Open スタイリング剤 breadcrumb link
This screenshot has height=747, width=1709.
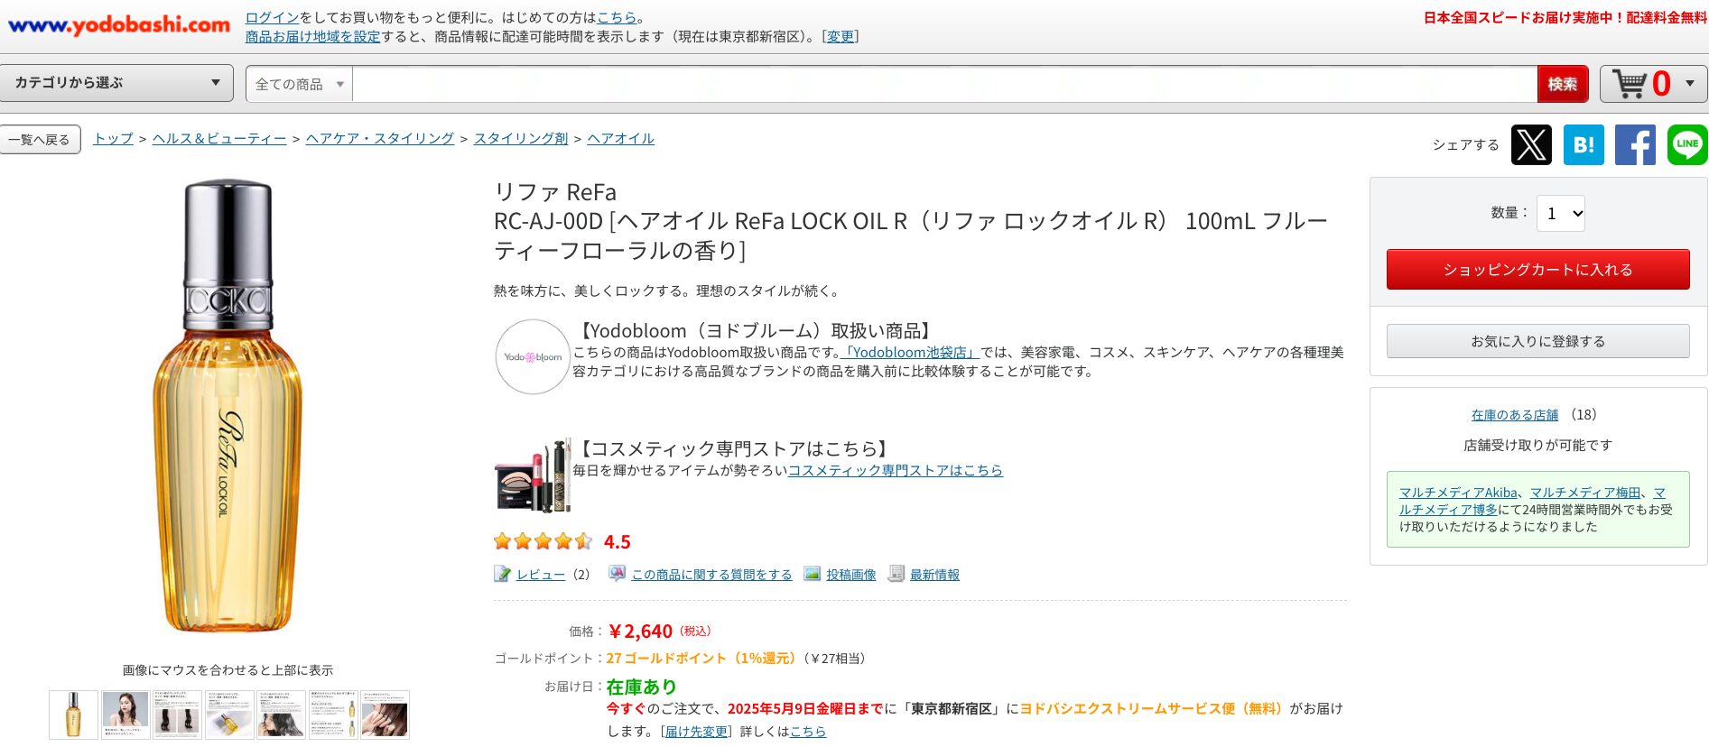(x=521, y=139)
